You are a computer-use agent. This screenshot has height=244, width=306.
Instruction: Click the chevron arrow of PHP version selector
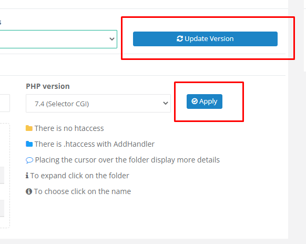[166, 103]
